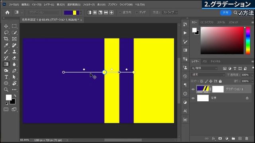255x143 pixels.
Task: Open the 通常 blend mode dropdown
Action: point(208,75)
